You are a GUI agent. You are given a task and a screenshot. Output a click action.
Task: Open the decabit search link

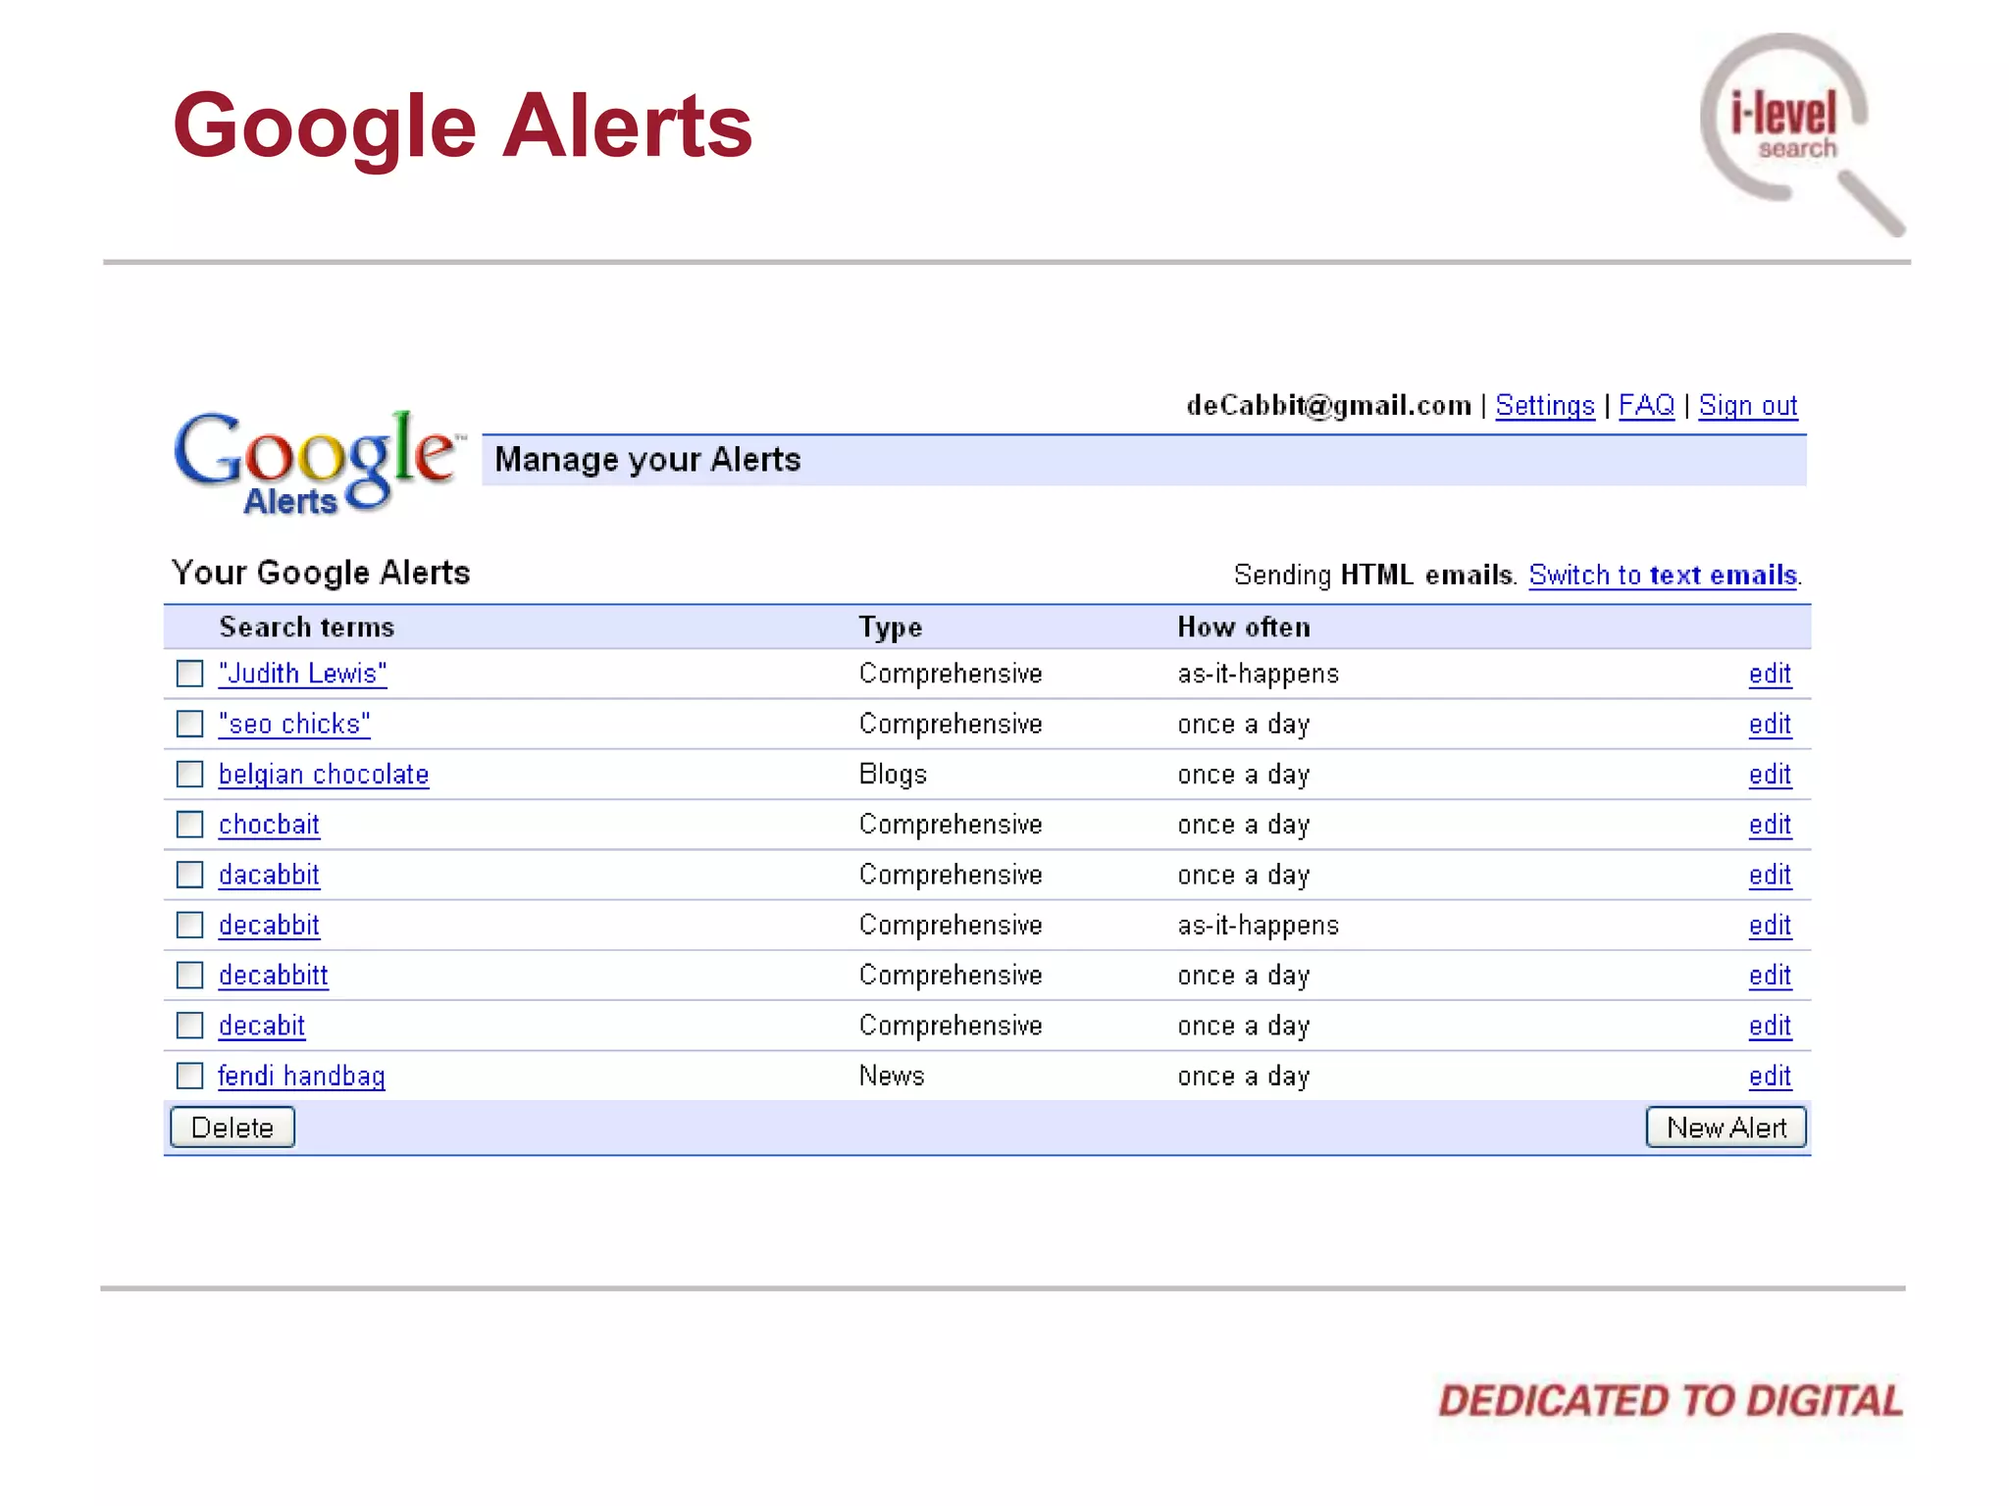pyautogui.click(x=261, y=1026)
